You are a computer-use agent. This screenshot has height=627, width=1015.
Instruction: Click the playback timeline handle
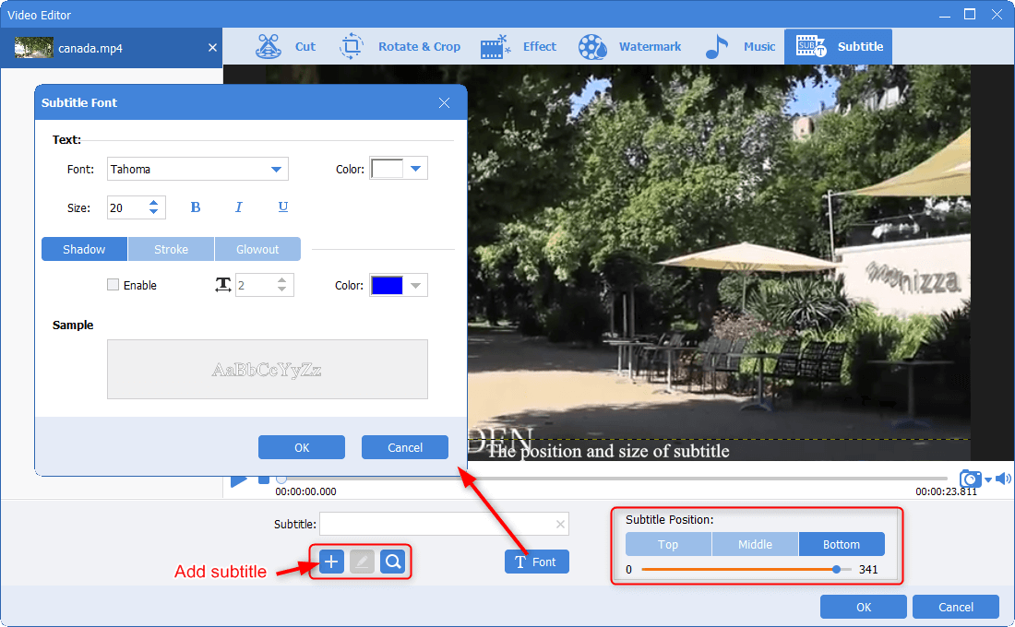pyautogui.click(x=281, y=479)
